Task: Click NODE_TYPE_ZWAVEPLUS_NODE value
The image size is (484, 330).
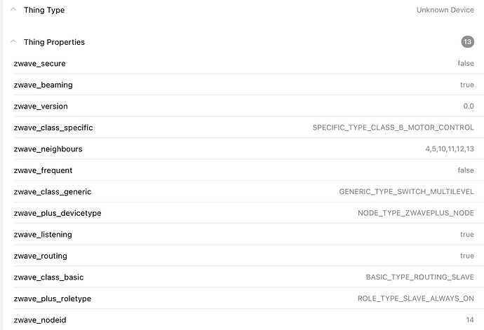Action: pyautogui.click(x=416, y=213)
